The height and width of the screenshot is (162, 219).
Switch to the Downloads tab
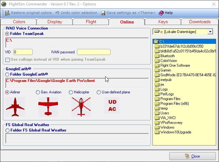coord(200,22)
